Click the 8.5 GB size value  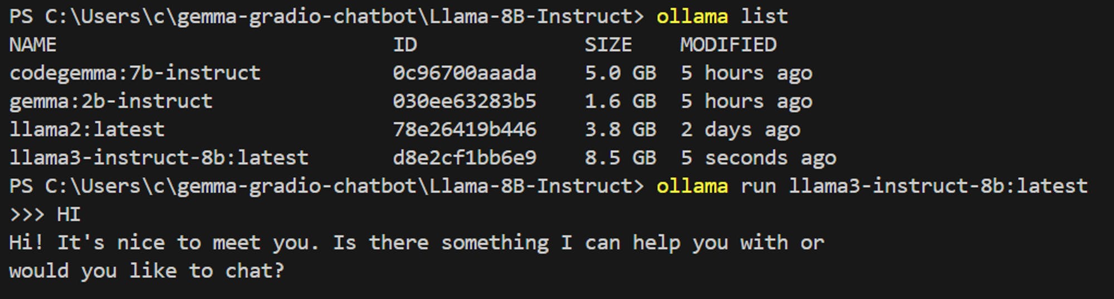[620, 158]
